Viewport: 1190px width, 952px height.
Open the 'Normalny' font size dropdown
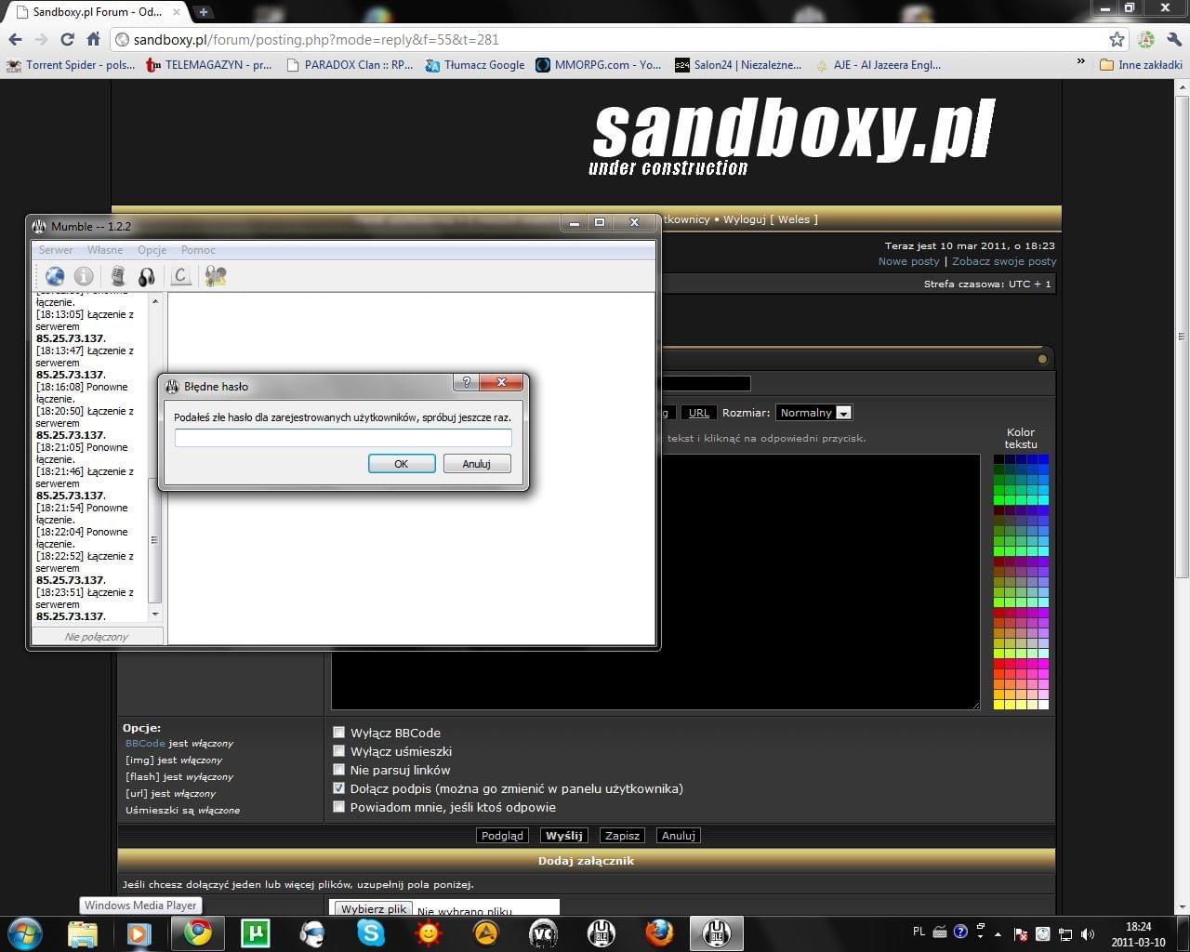pyautogui.click(x=814, y=413)
